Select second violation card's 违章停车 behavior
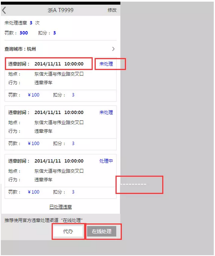Image resolution: width=215 pixels, height=256 pixels. 43,131
